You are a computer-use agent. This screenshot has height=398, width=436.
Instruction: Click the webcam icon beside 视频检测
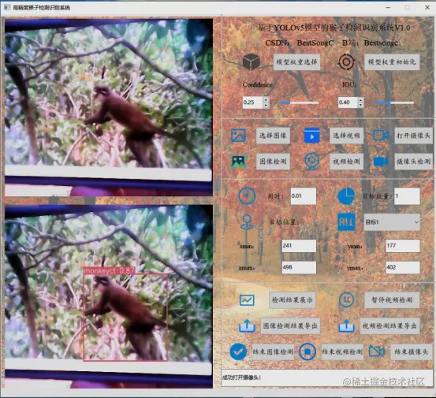point(311,162)
